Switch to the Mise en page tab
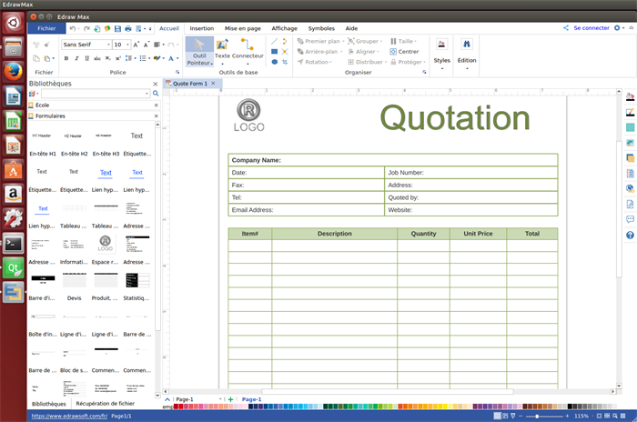 [245, 28]
